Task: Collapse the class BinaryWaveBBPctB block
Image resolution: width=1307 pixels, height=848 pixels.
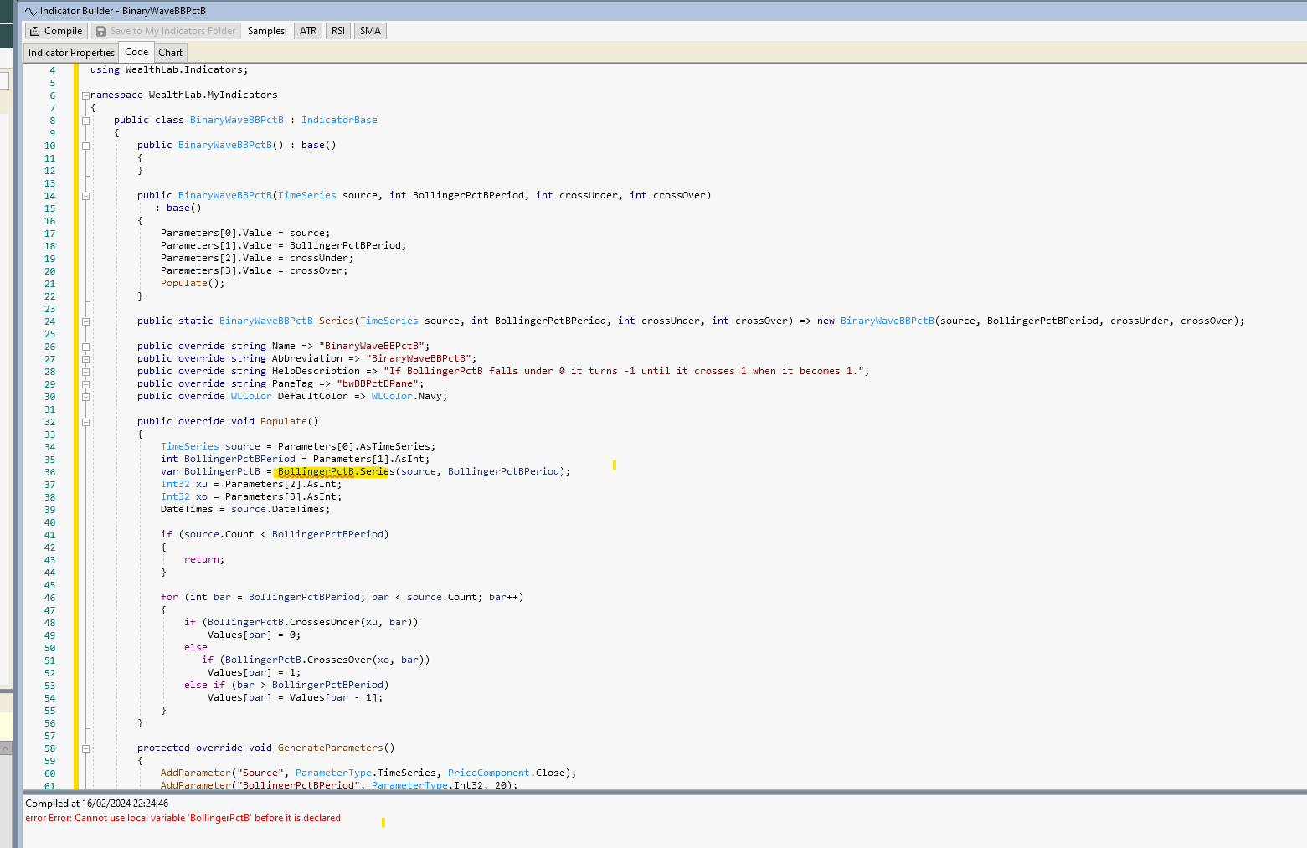Action: click(x=85, y=121)
